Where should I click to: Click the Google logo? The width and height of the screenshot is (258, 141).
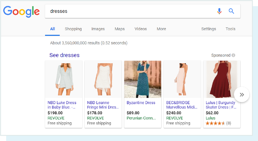click(x=21, y=11)
